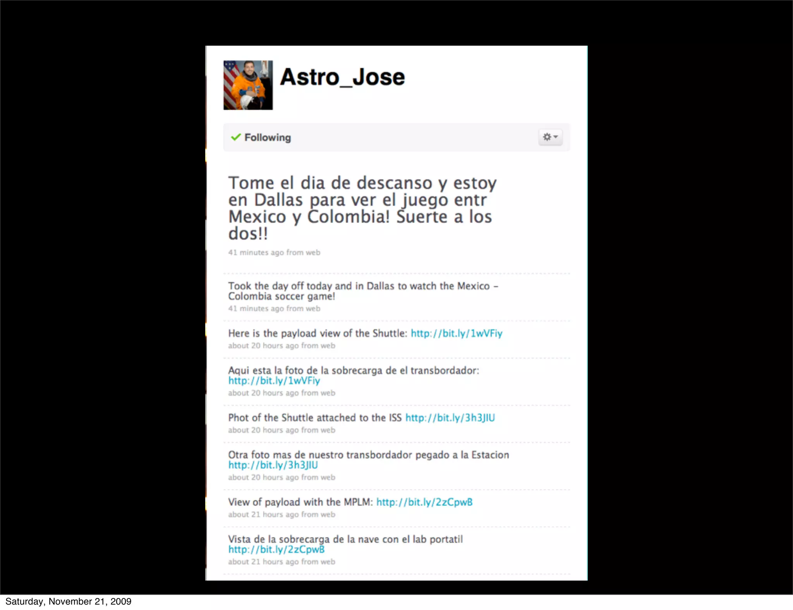Click the Astro_Jose username heading
The width and height of the screenshot is (793, 610).
pyautogui.click(x=342, y=77)
